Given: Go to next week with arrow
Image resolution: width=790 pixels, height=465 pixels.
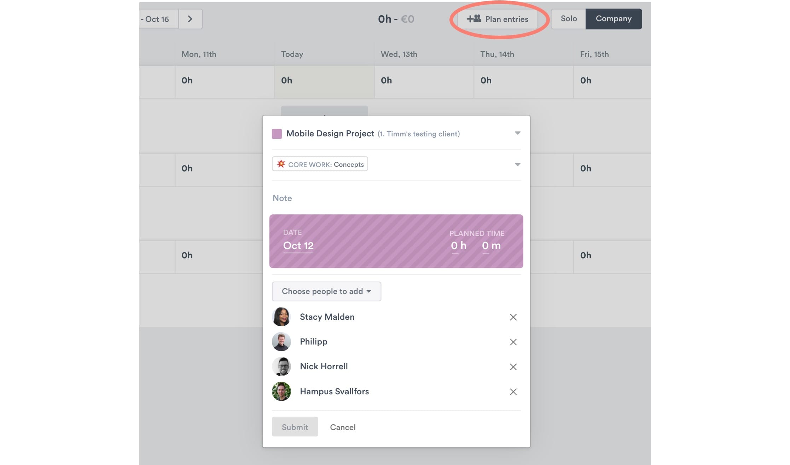Looking at the screenshot, I should tap(190, 19).
